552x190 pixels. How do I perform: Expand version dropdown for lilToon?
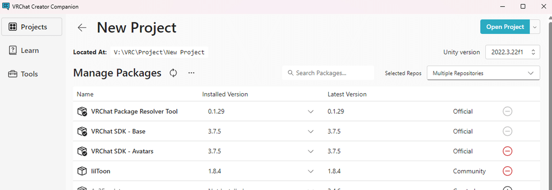[310, 171]
